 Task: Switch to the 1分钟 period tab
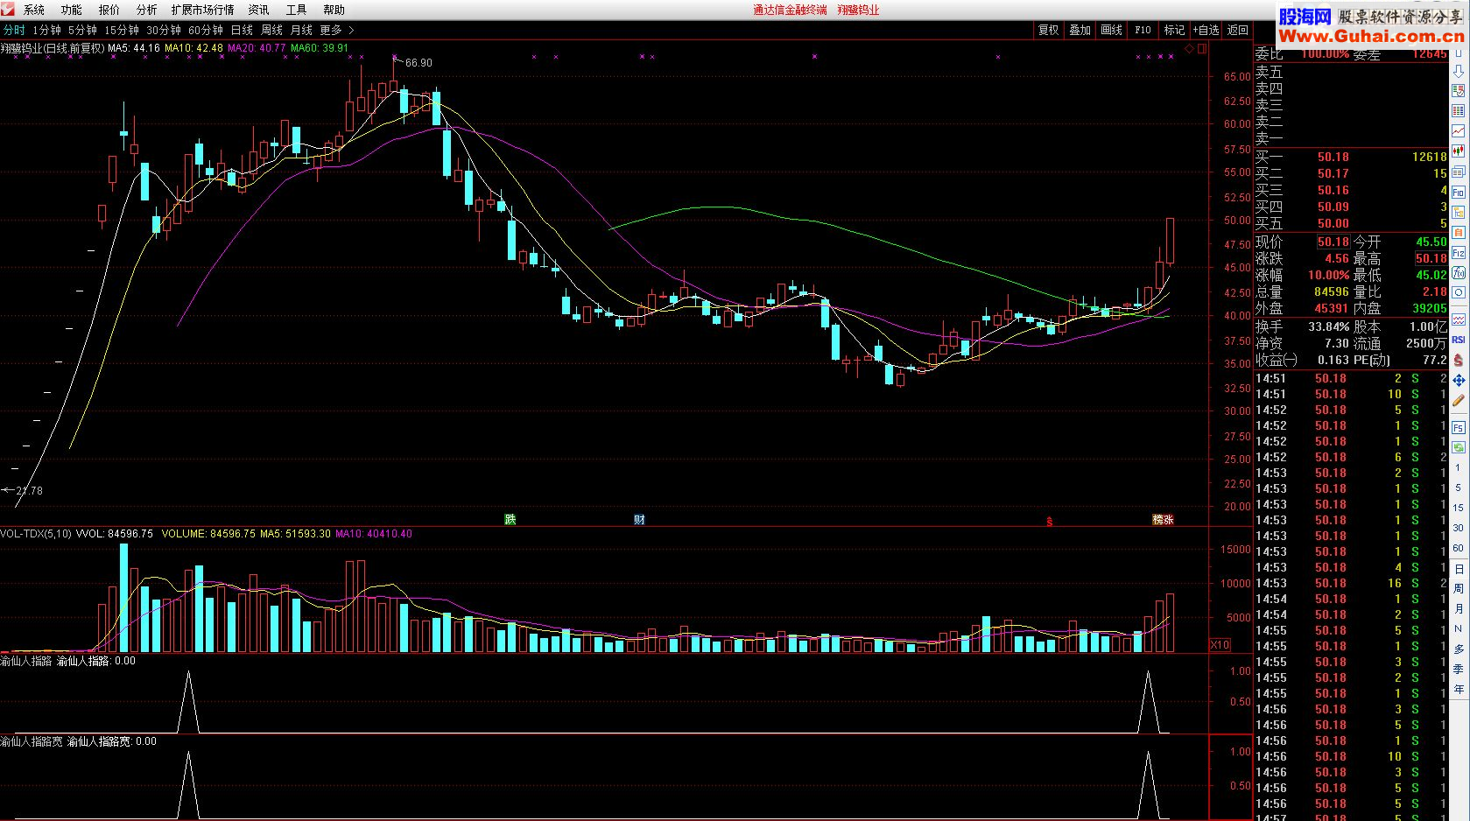tap(47, 30)
